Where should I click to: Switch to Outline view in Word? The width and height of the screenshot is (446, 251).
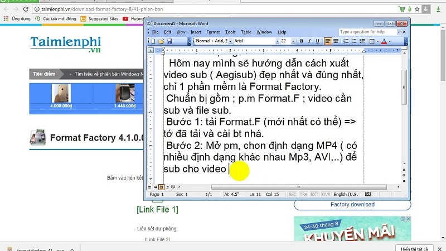(167, 187)
